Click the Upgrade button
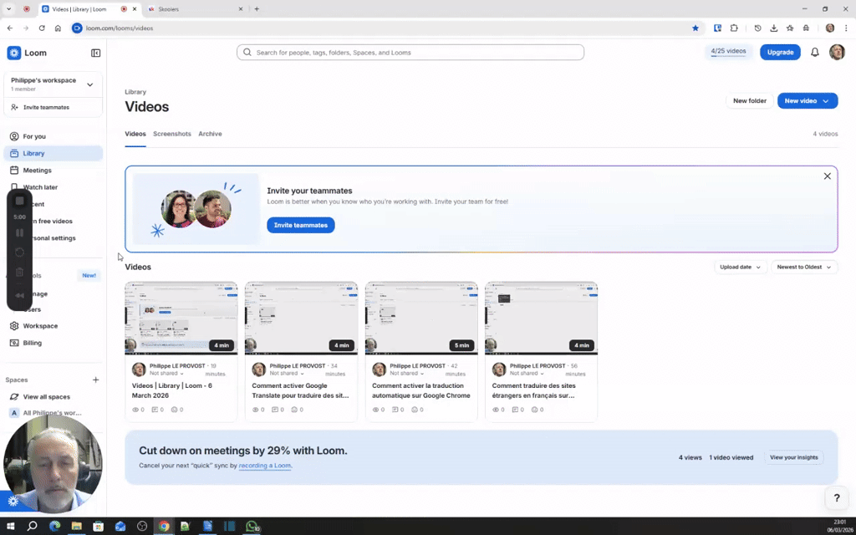Image resolution: width=856 pixels, height=535 pixels. tap(780, 53)
